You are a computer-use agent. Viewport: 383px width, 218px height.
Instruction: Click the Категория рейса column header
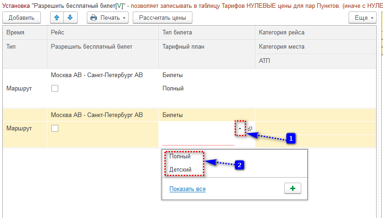click(282, 33)
